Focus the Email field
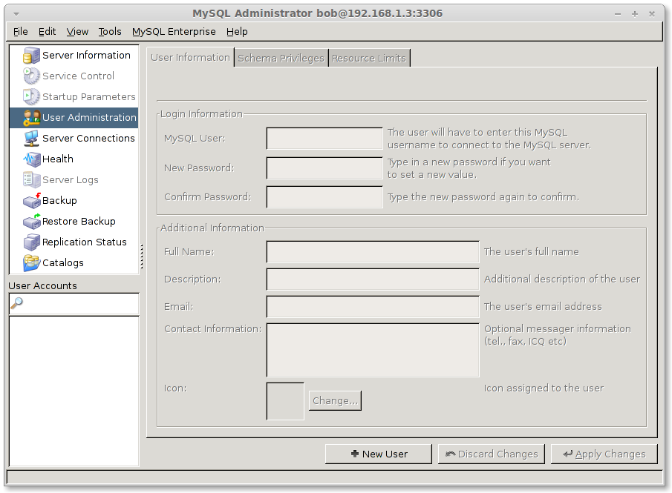672x493 pixels. click(373, 306)
